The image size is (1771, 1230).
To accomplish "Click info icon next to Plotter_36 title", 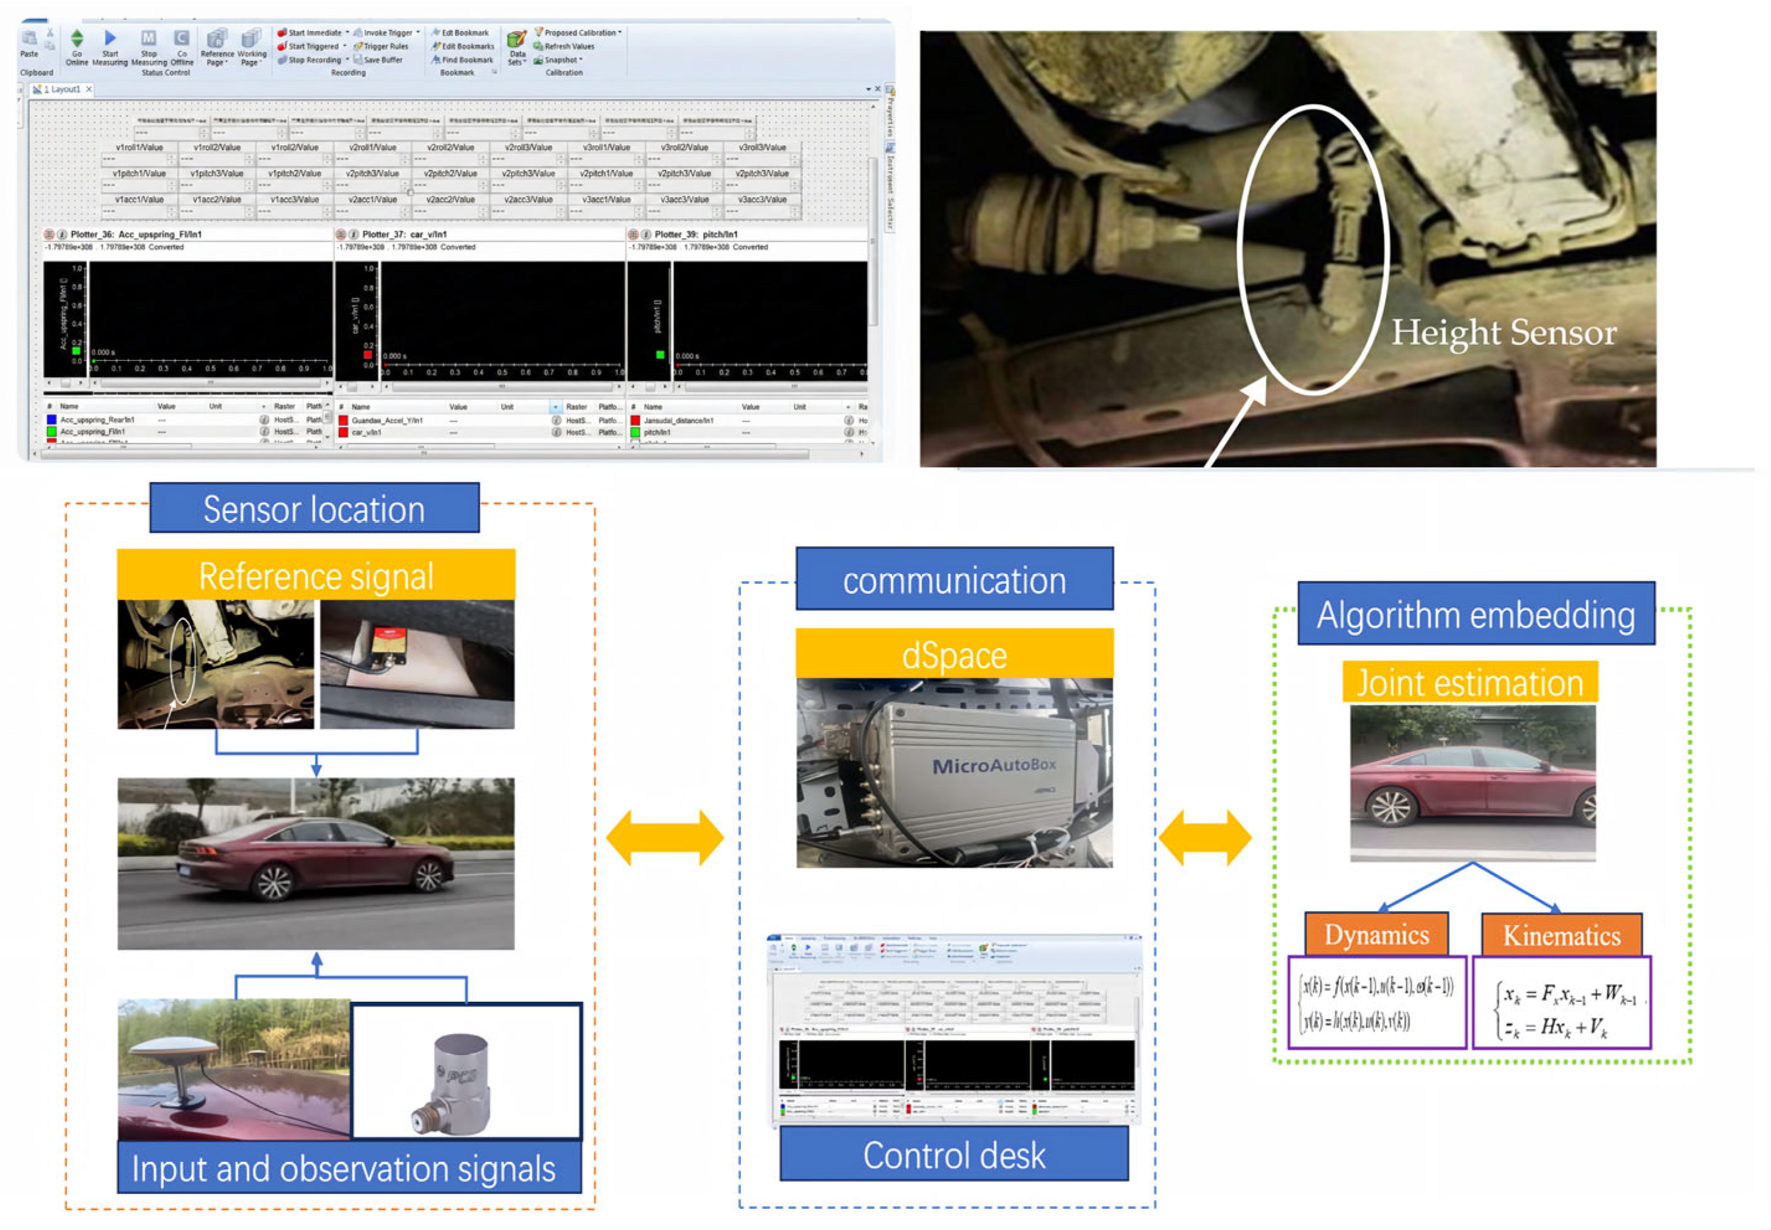I will click(x=63, y=234).
